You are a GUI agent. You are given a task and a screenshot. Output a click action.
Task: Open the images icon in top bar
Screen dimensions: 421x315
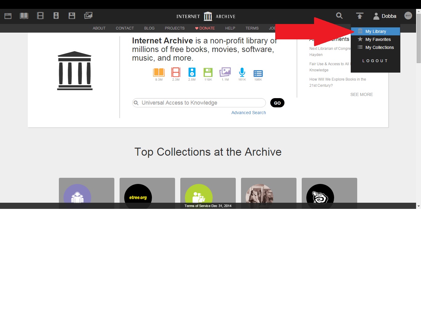click(x=88, y=16)
